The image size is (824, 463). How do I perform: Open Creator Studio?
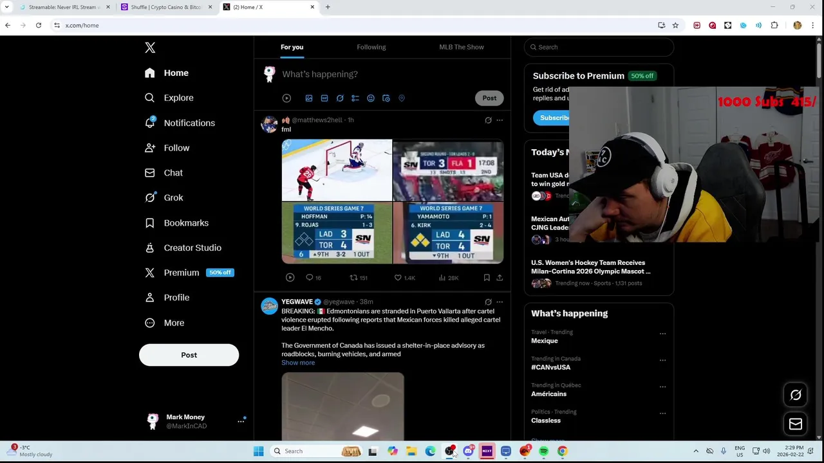pyautogui.click(x=183, y=248)
